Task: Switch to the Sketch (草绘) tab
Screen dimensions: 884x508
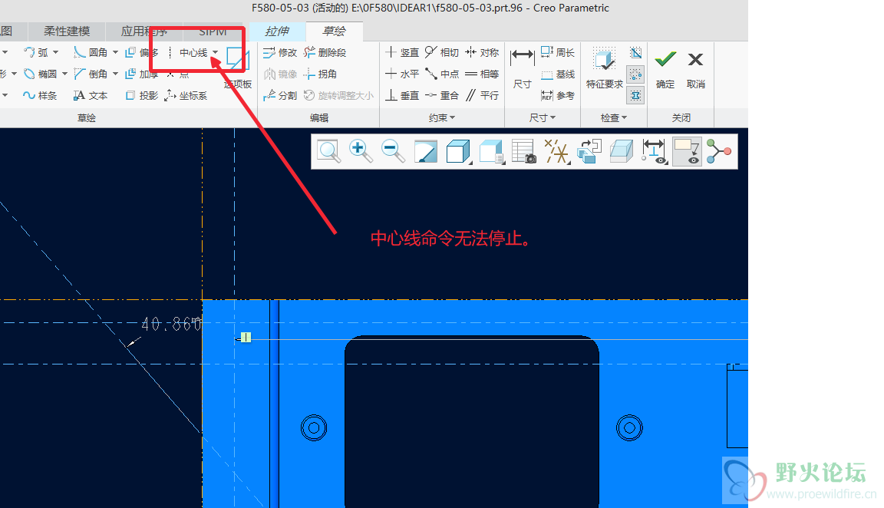Action: pos(334,31)
